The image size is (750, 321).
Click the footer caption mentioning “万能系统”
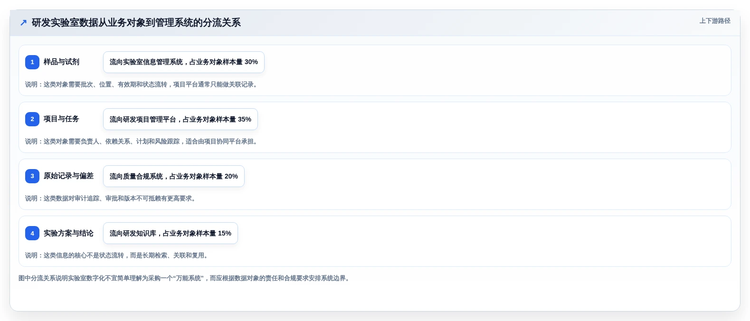coord(185,278)
